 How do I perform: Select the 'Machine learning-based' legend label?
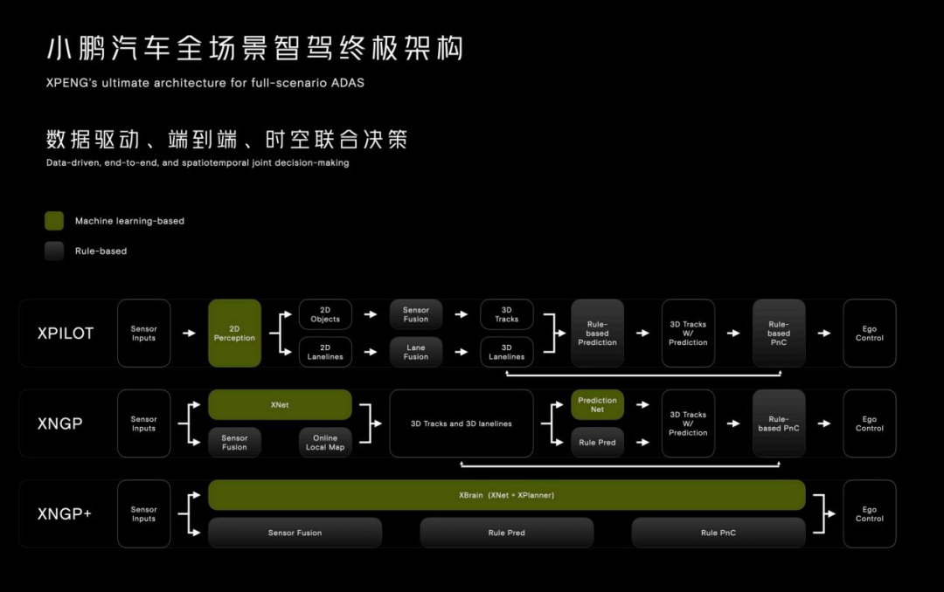pos(129,221)
